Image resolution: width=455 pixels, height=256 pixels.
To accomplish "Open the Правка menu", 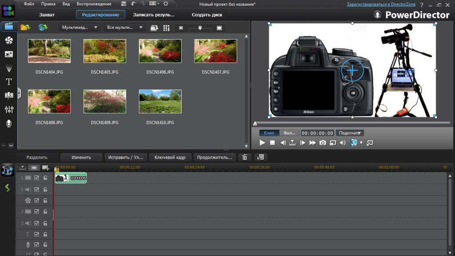I will click(48, 4).
